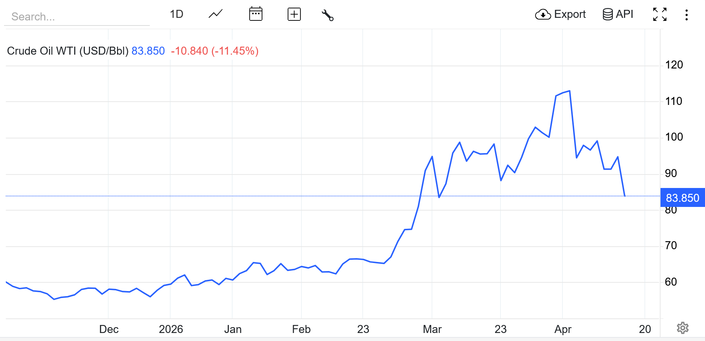Select the current price tag 83.850
The height and width of the screenshot is (341, 705).
point(682,198)
